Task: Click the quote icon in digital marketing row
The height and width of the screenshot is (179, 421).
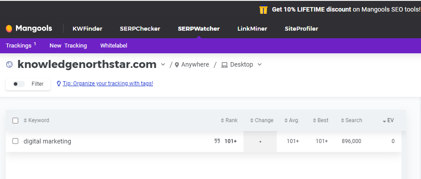Action: pyautogui.click(x=217, y=141)
